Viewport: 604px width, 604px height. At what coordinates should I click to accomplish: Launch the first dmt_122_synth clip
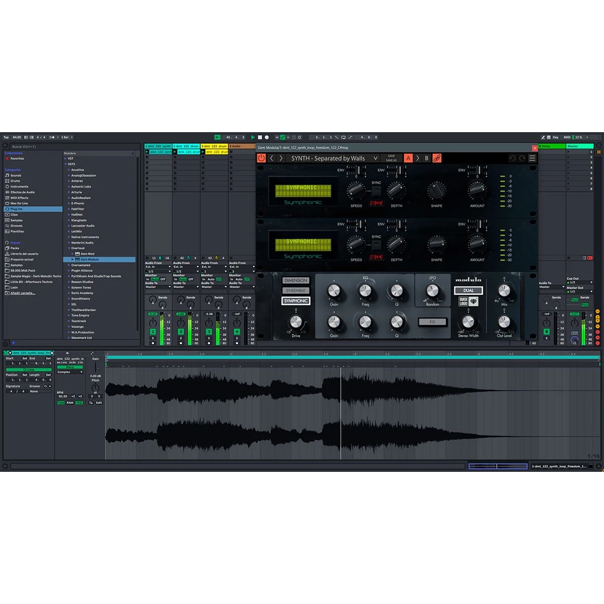pos(147,152)
